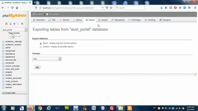This screenshot has width=198, height=111.
Task: Open the subject_information table
Action: tap(14, 84)
